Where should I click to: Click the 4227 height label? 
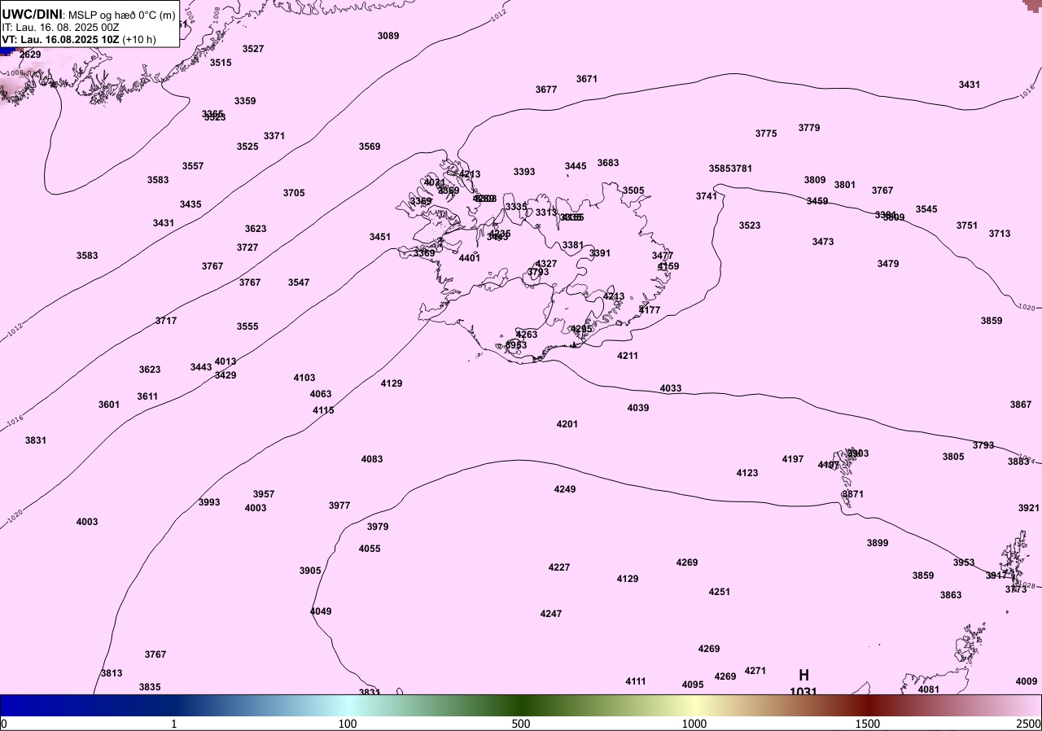point(559,567)
